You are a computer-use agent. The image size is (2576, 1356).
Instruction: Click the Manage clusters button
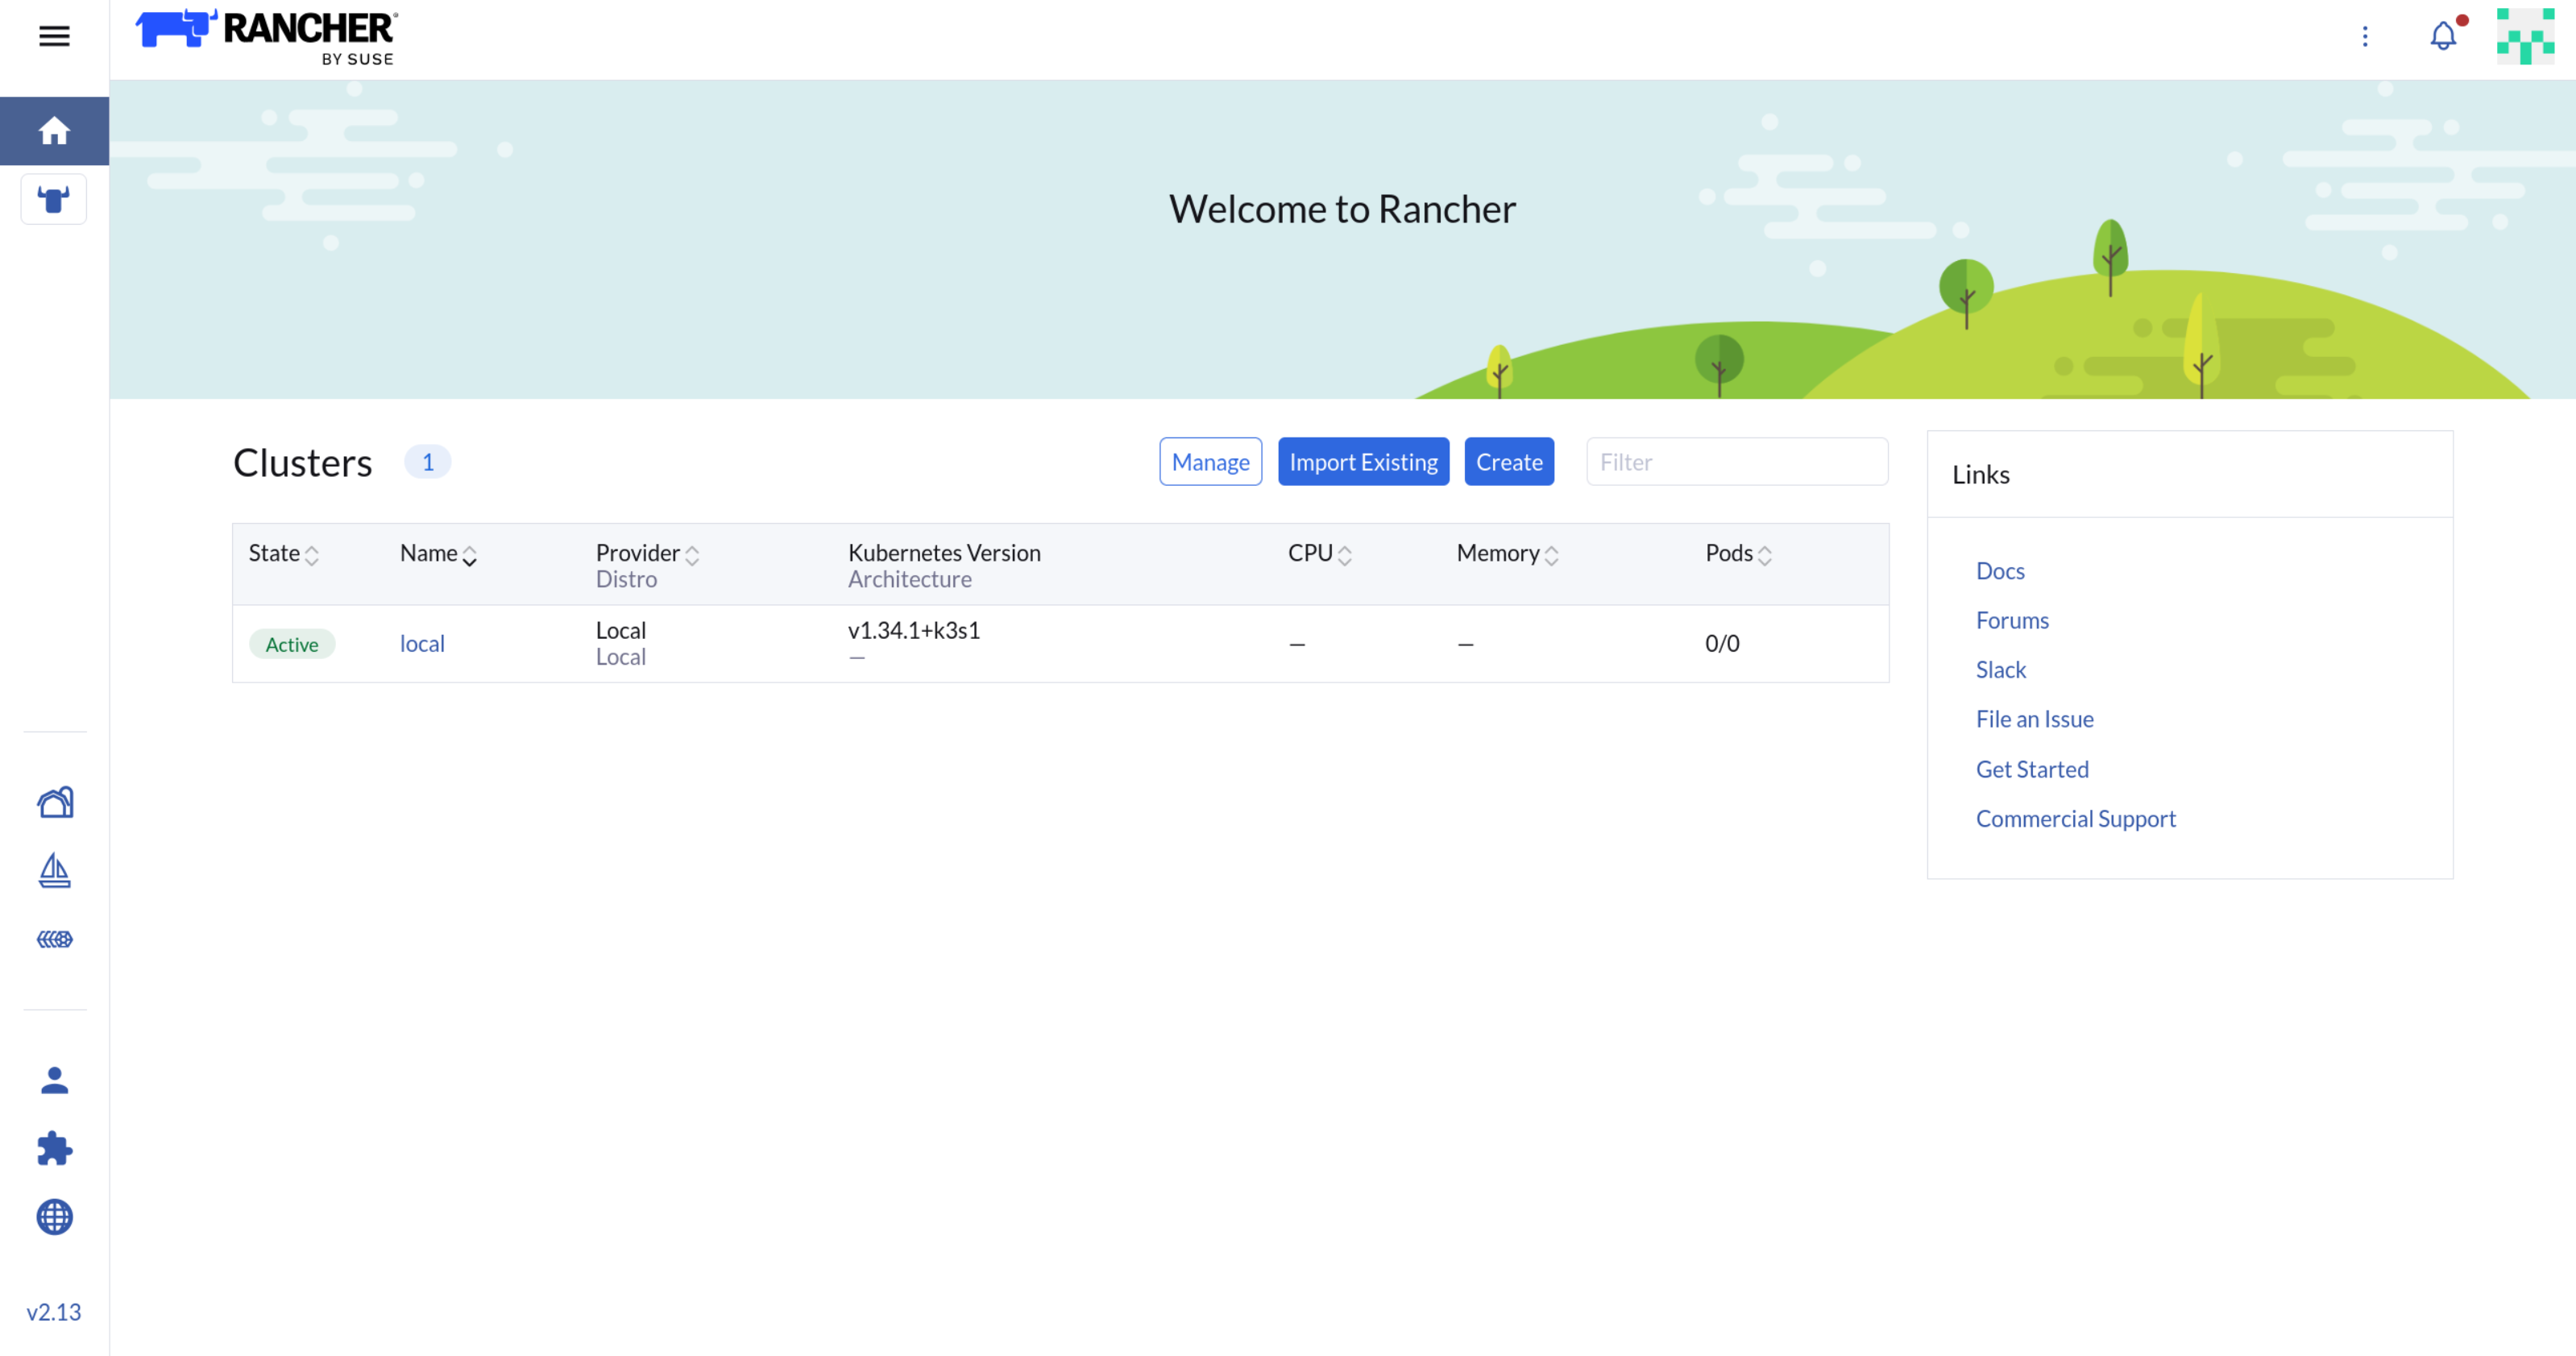1210,462
